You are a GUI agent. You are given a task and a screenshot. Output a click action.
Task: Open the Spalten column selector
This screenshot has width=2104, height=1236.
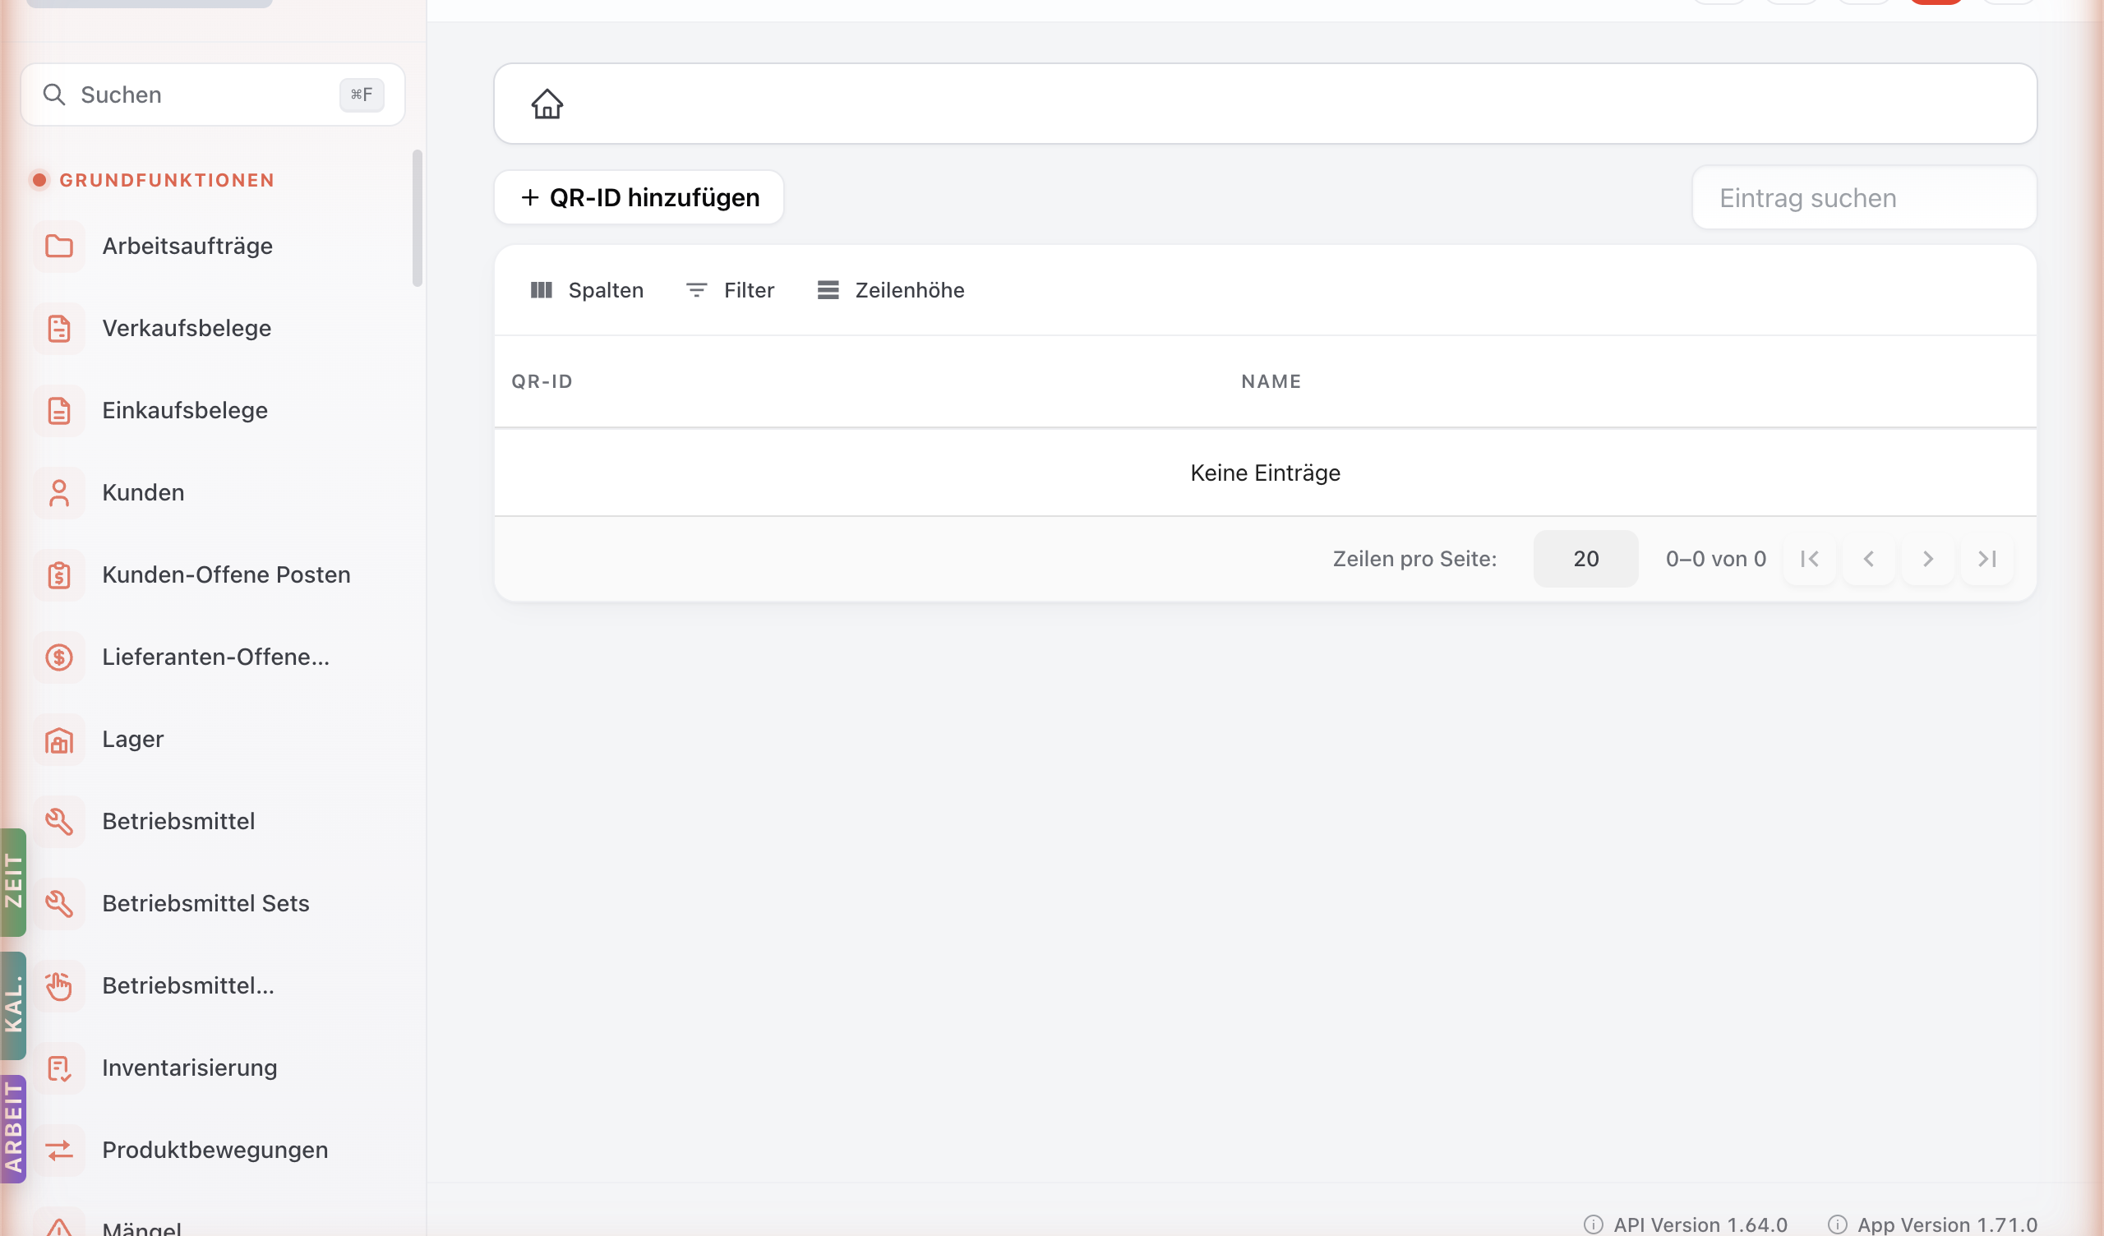tap(587, 290)
